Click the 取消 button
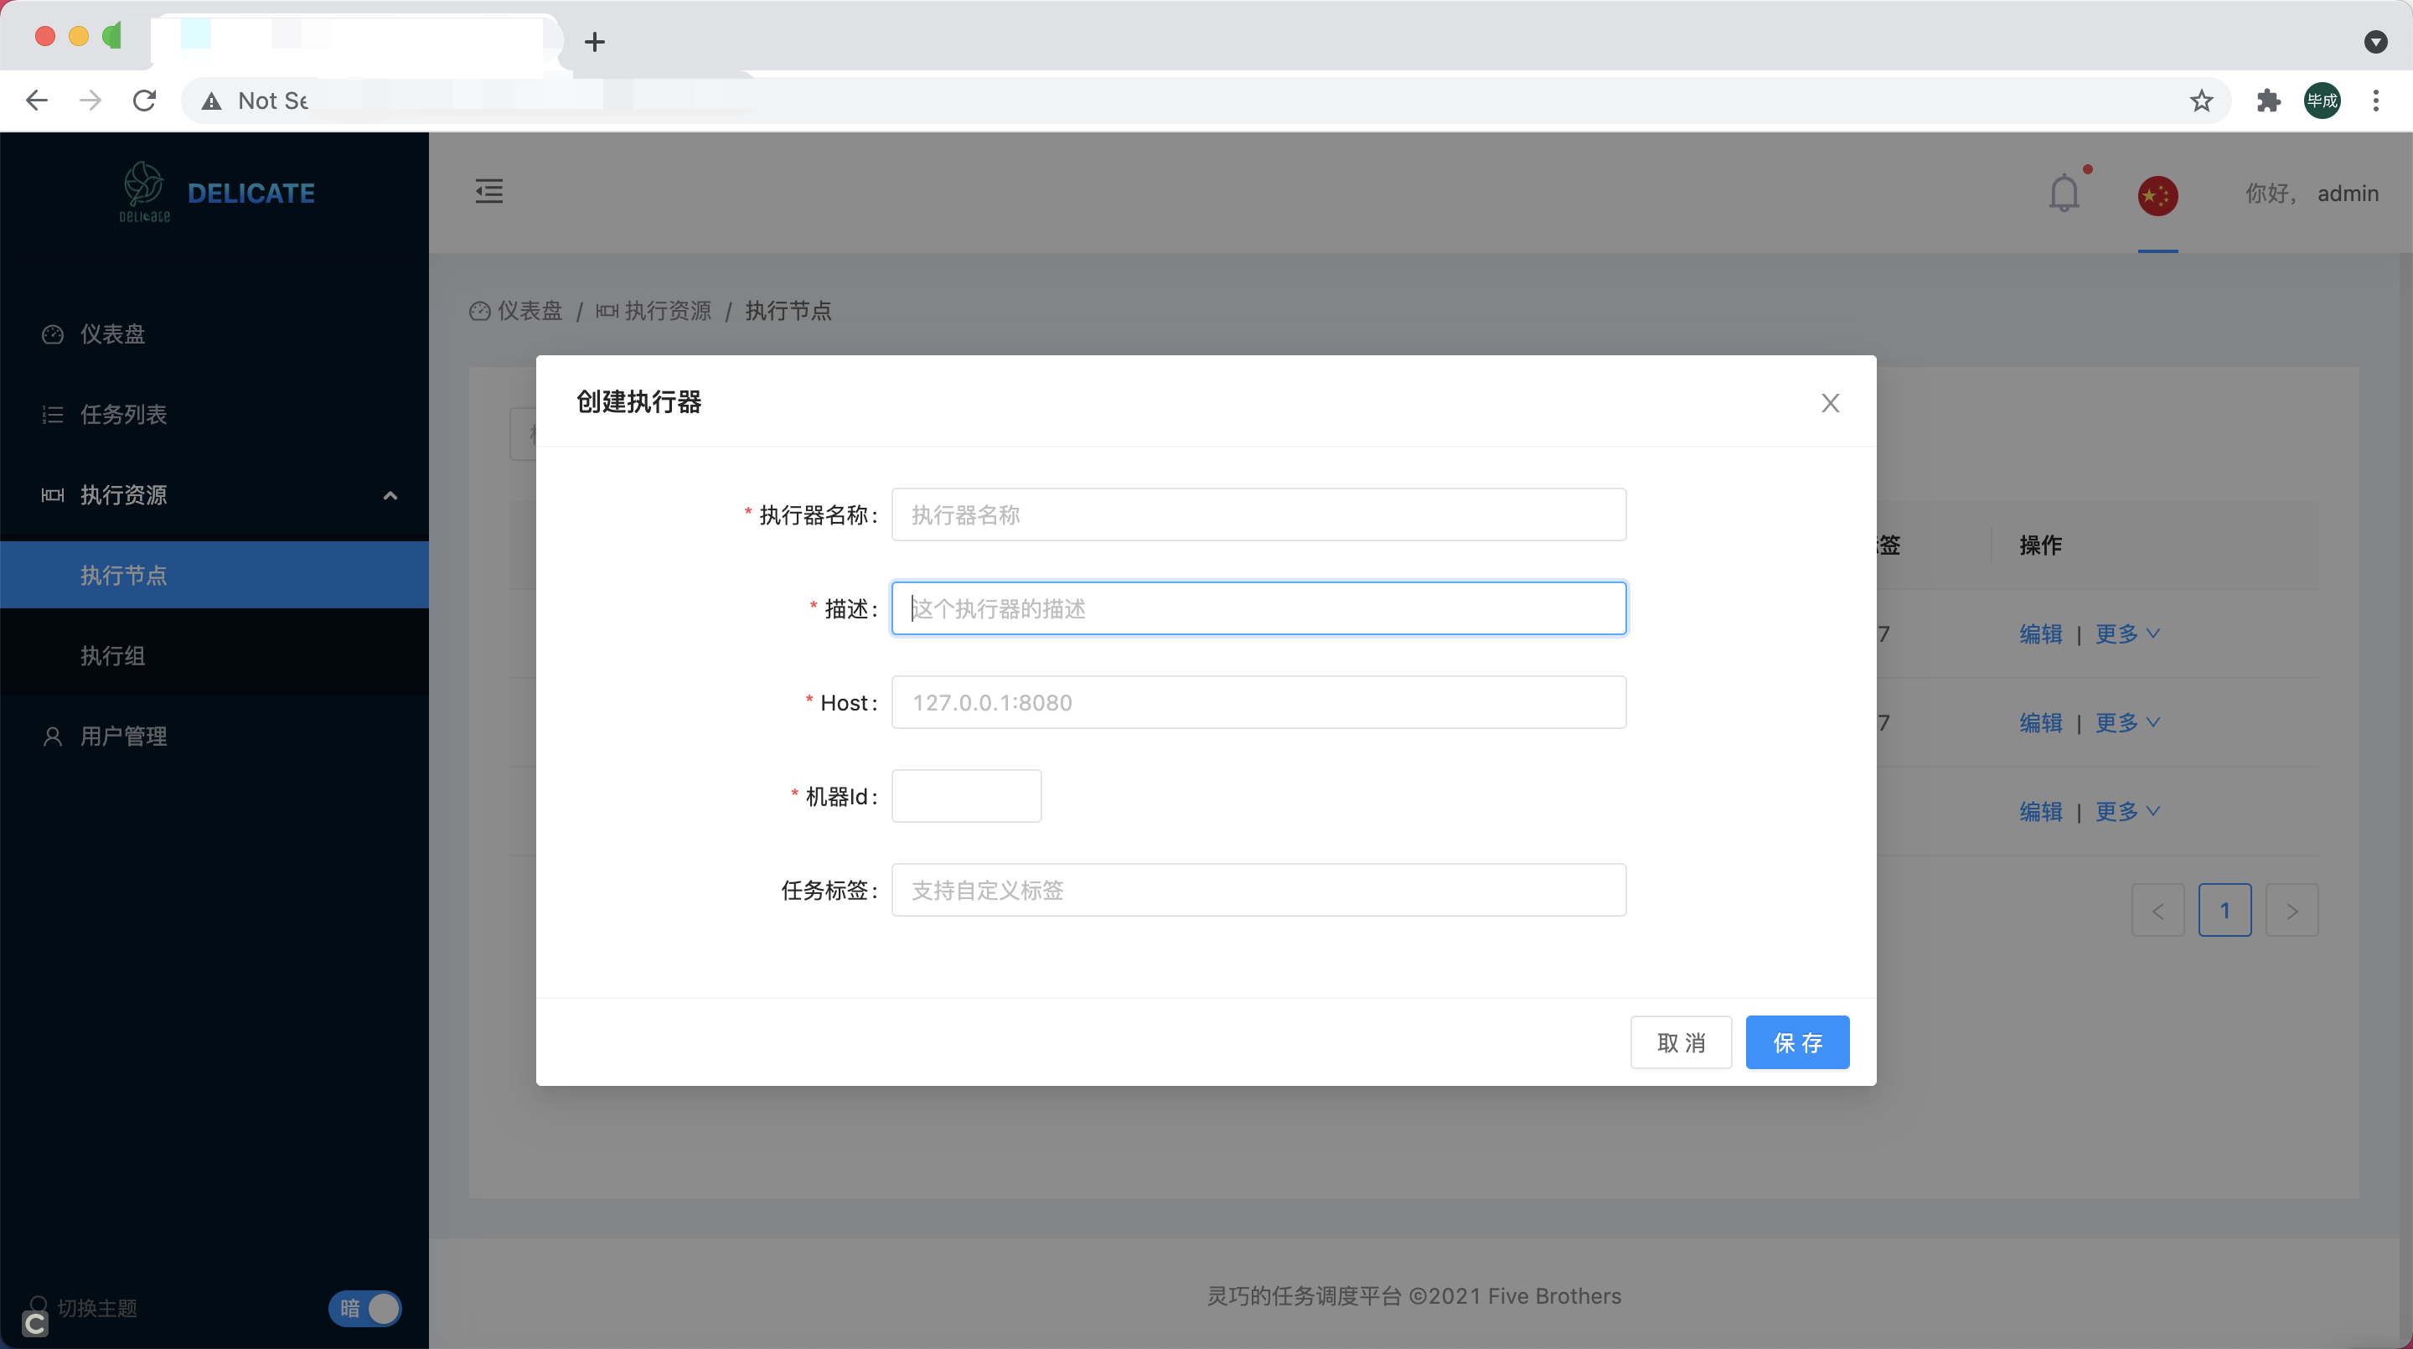The height and width of the screenshot is (1349, 2413). pyautogui.click(x=1681, y=1041)
